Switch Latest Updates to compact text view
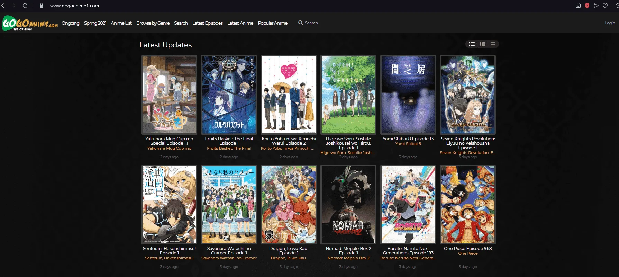 (493, 44)
